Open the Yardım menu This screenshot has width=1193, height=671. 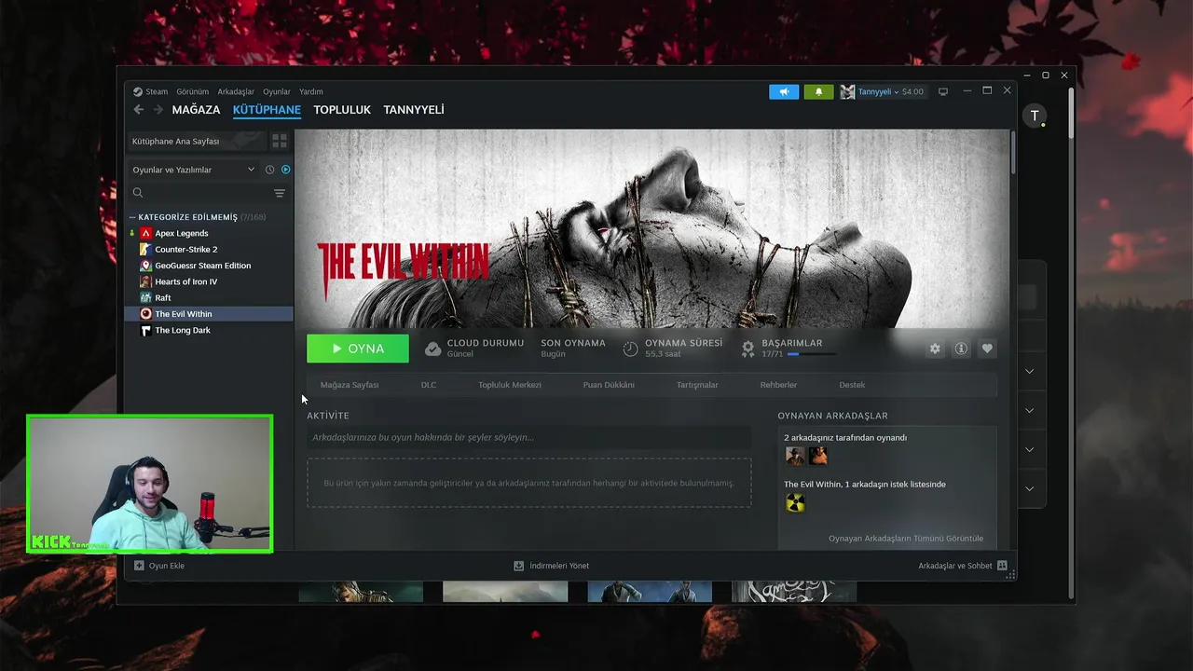click(x=311, y=91)
